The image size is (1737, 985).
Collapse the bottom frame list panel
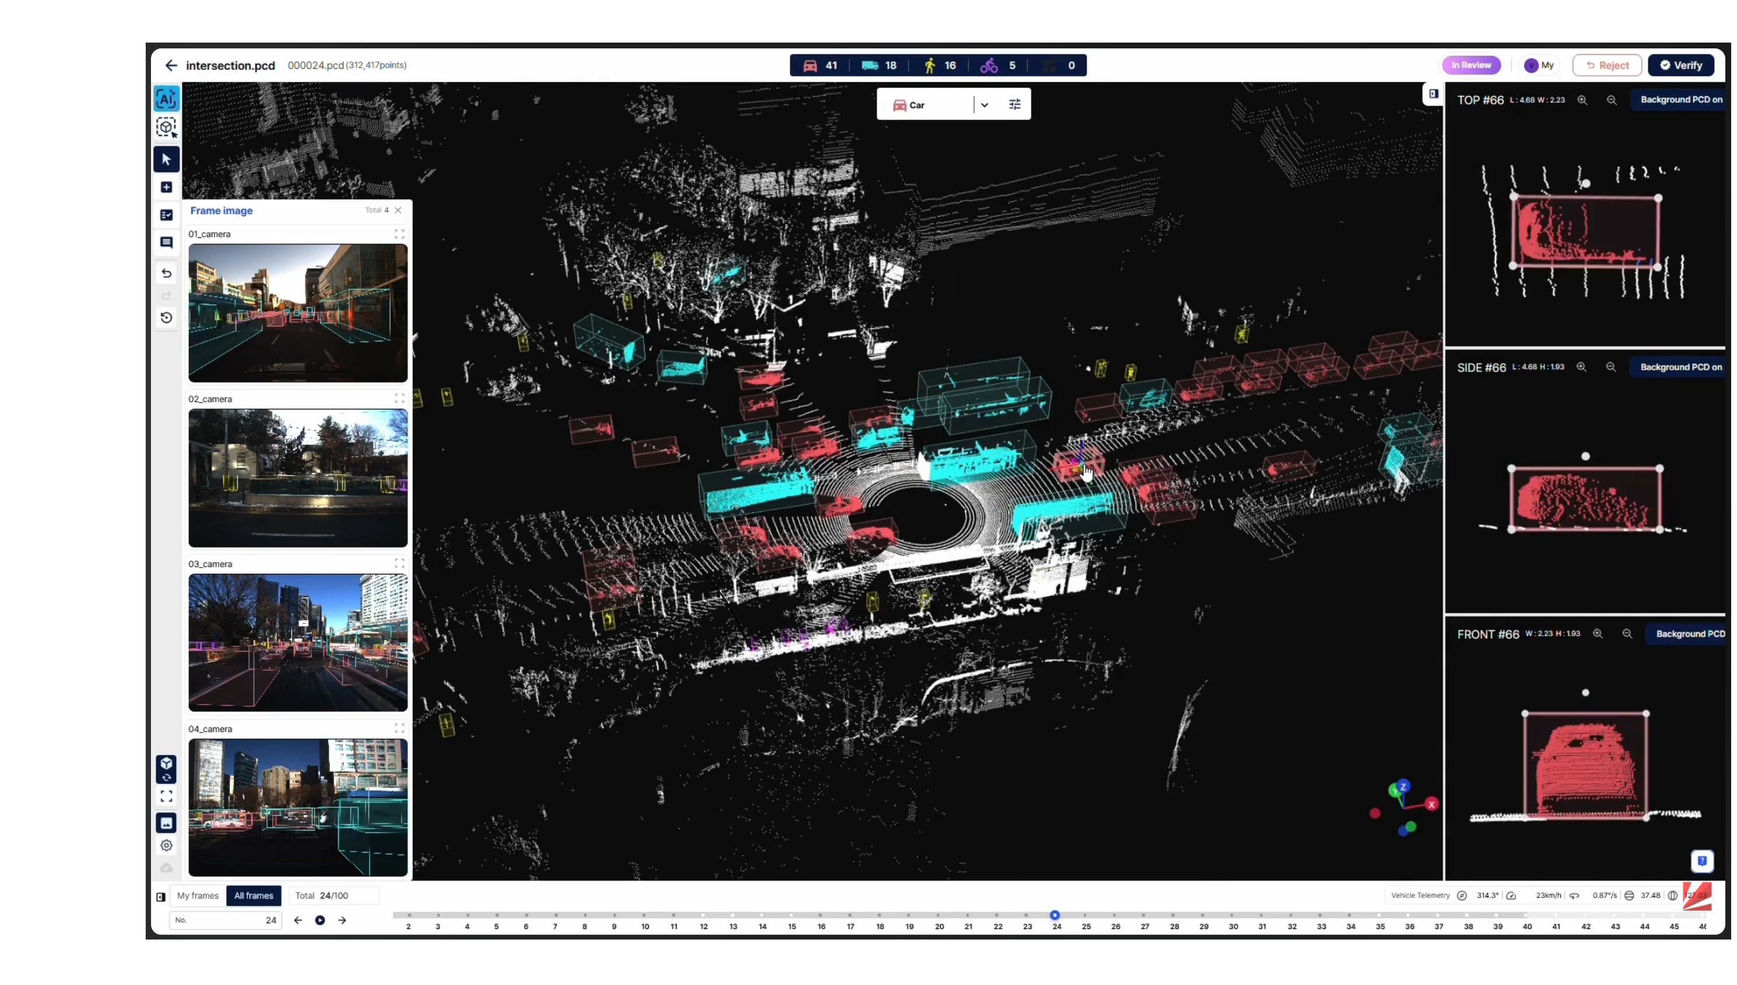point(161,897)
